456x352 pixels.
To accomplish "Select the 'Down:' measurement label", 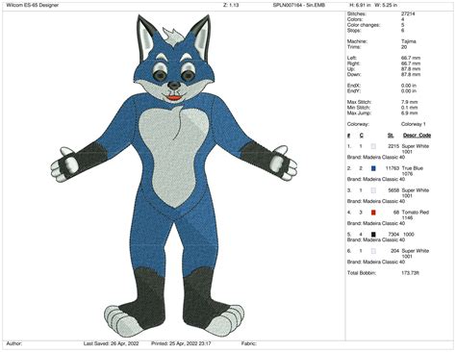I will click(x=354, y=74).
